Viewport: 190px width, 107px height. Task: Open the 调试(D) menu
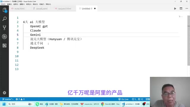coord(35,4)
